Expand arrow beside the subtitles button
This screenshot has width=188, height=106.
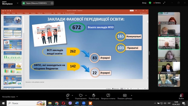click(x=132, y=95)
